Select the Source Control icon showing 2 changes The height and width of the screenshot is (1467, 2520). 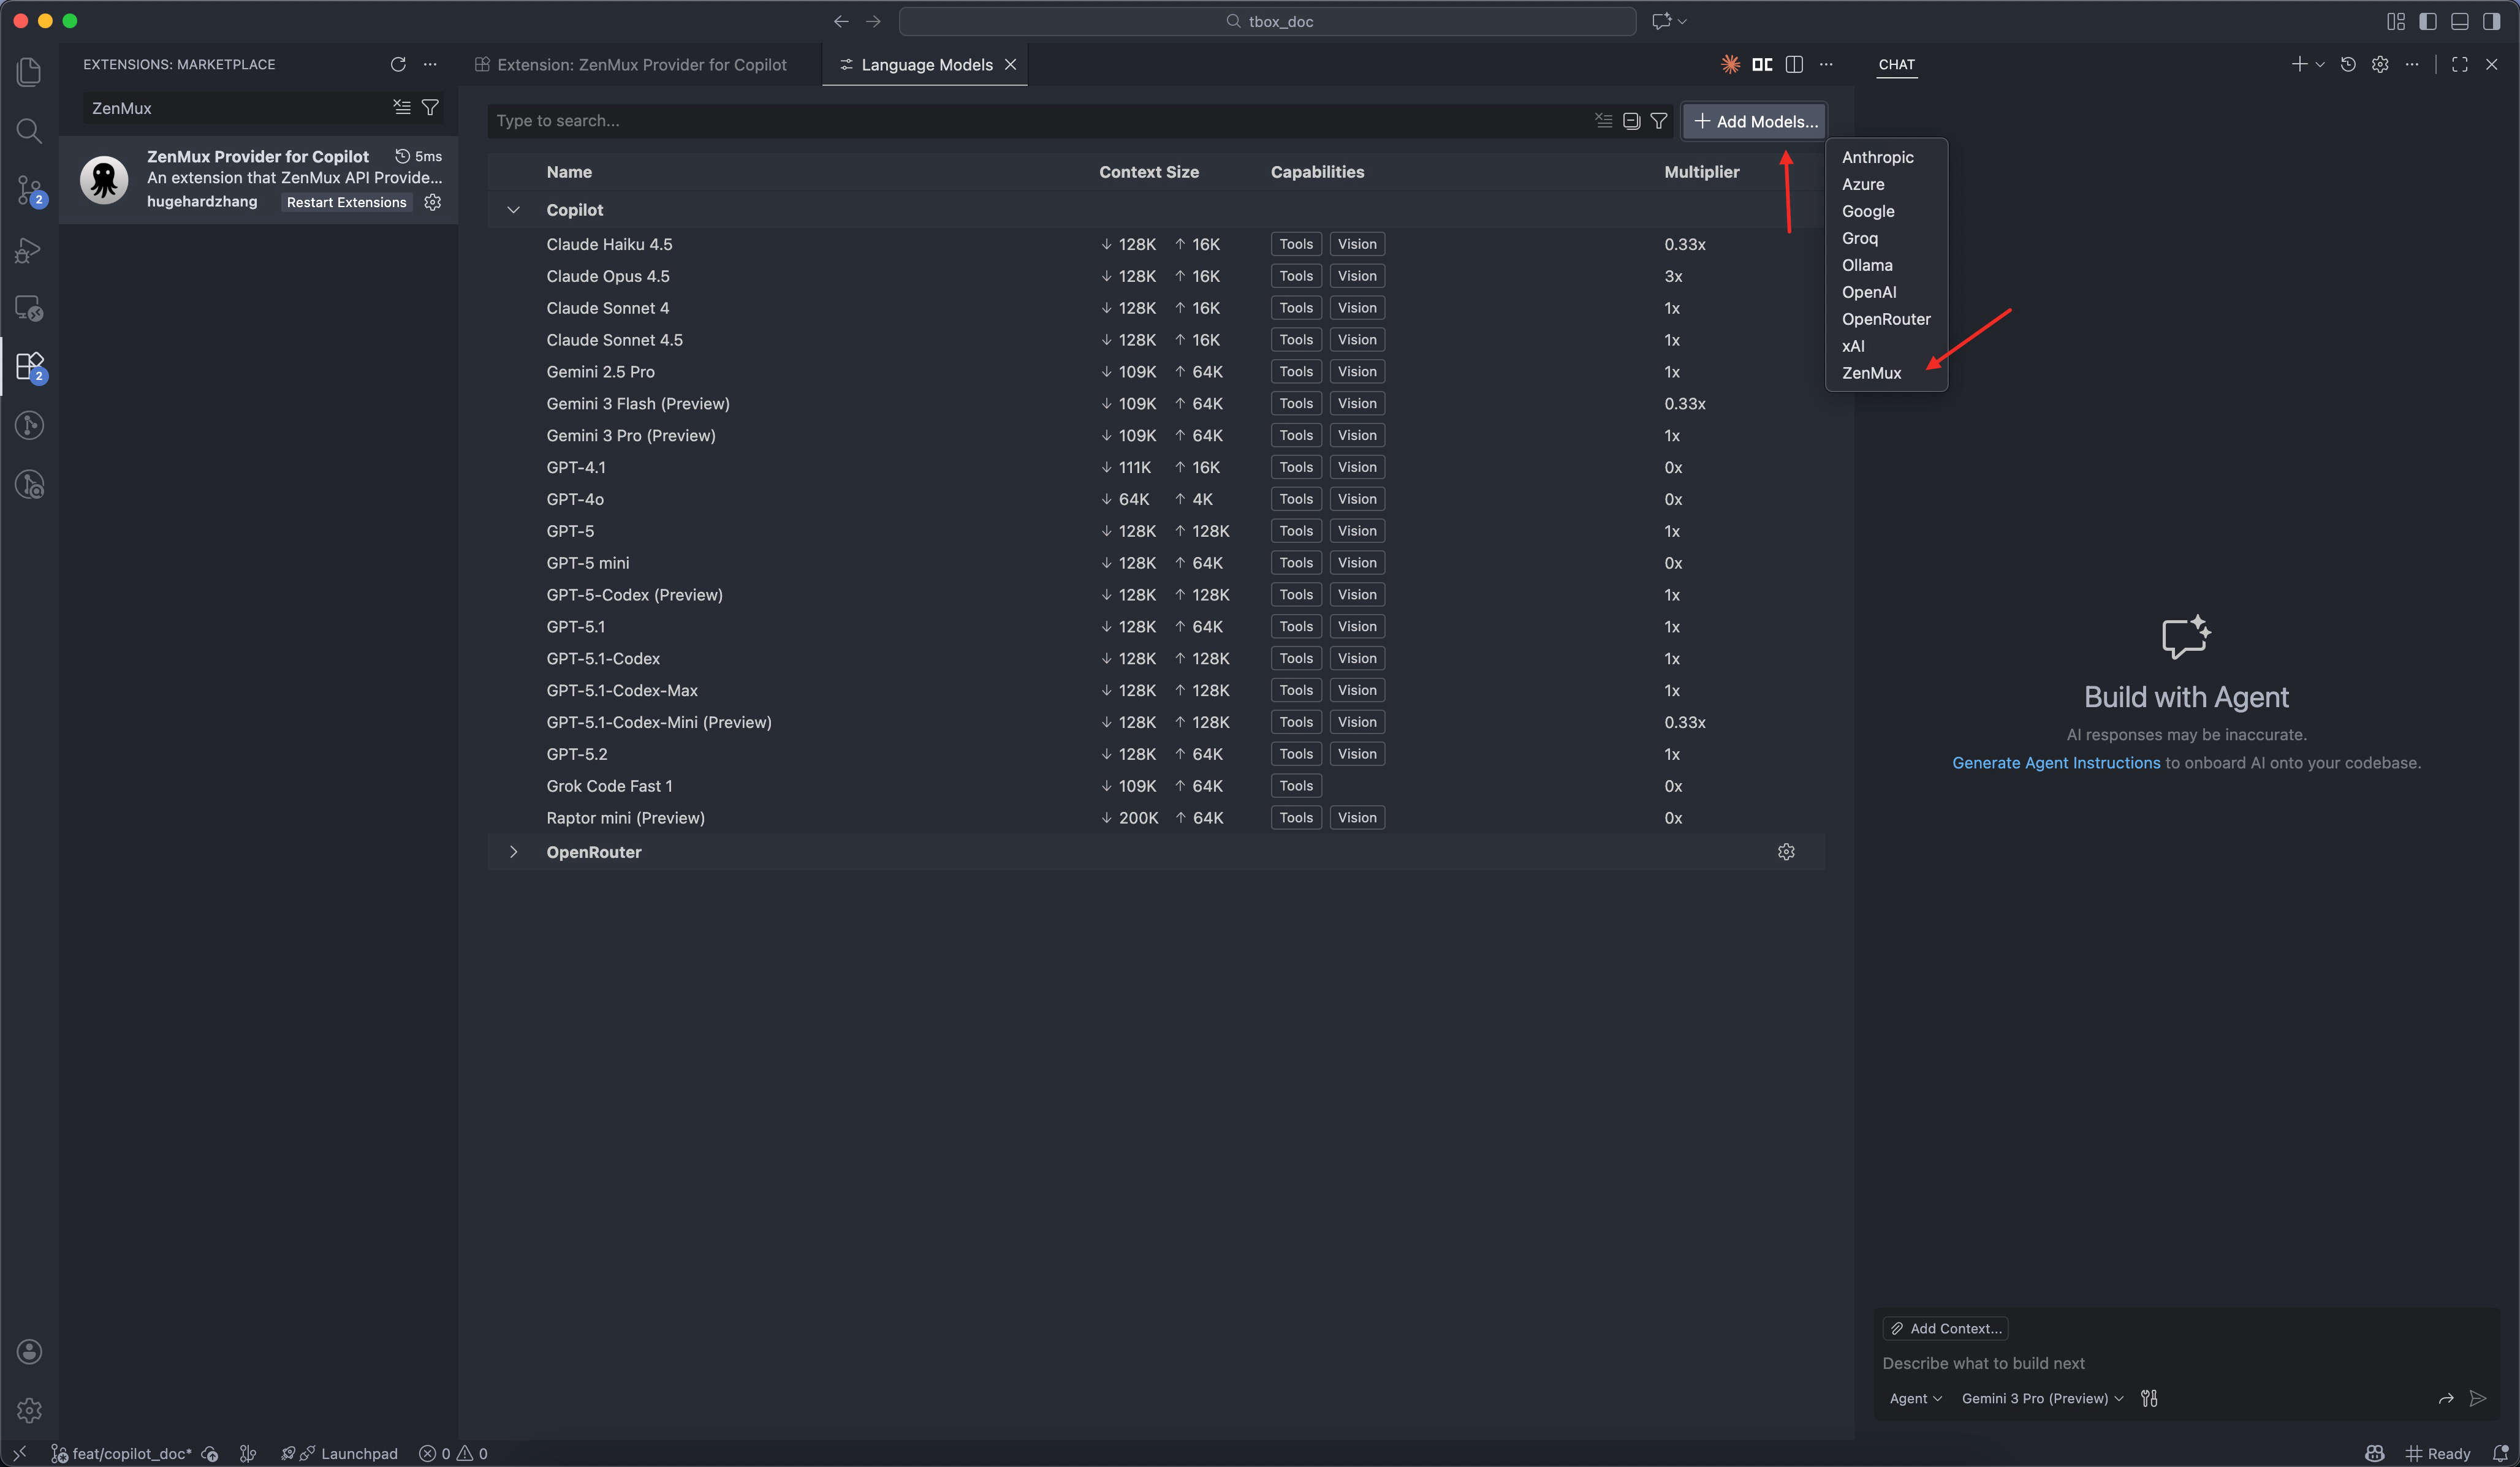tap(29, 190)
